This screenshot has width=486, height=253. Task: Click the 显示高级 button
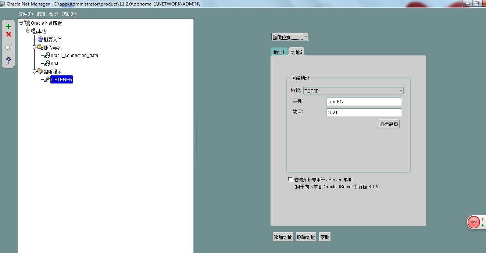click(x=389, y=124)
